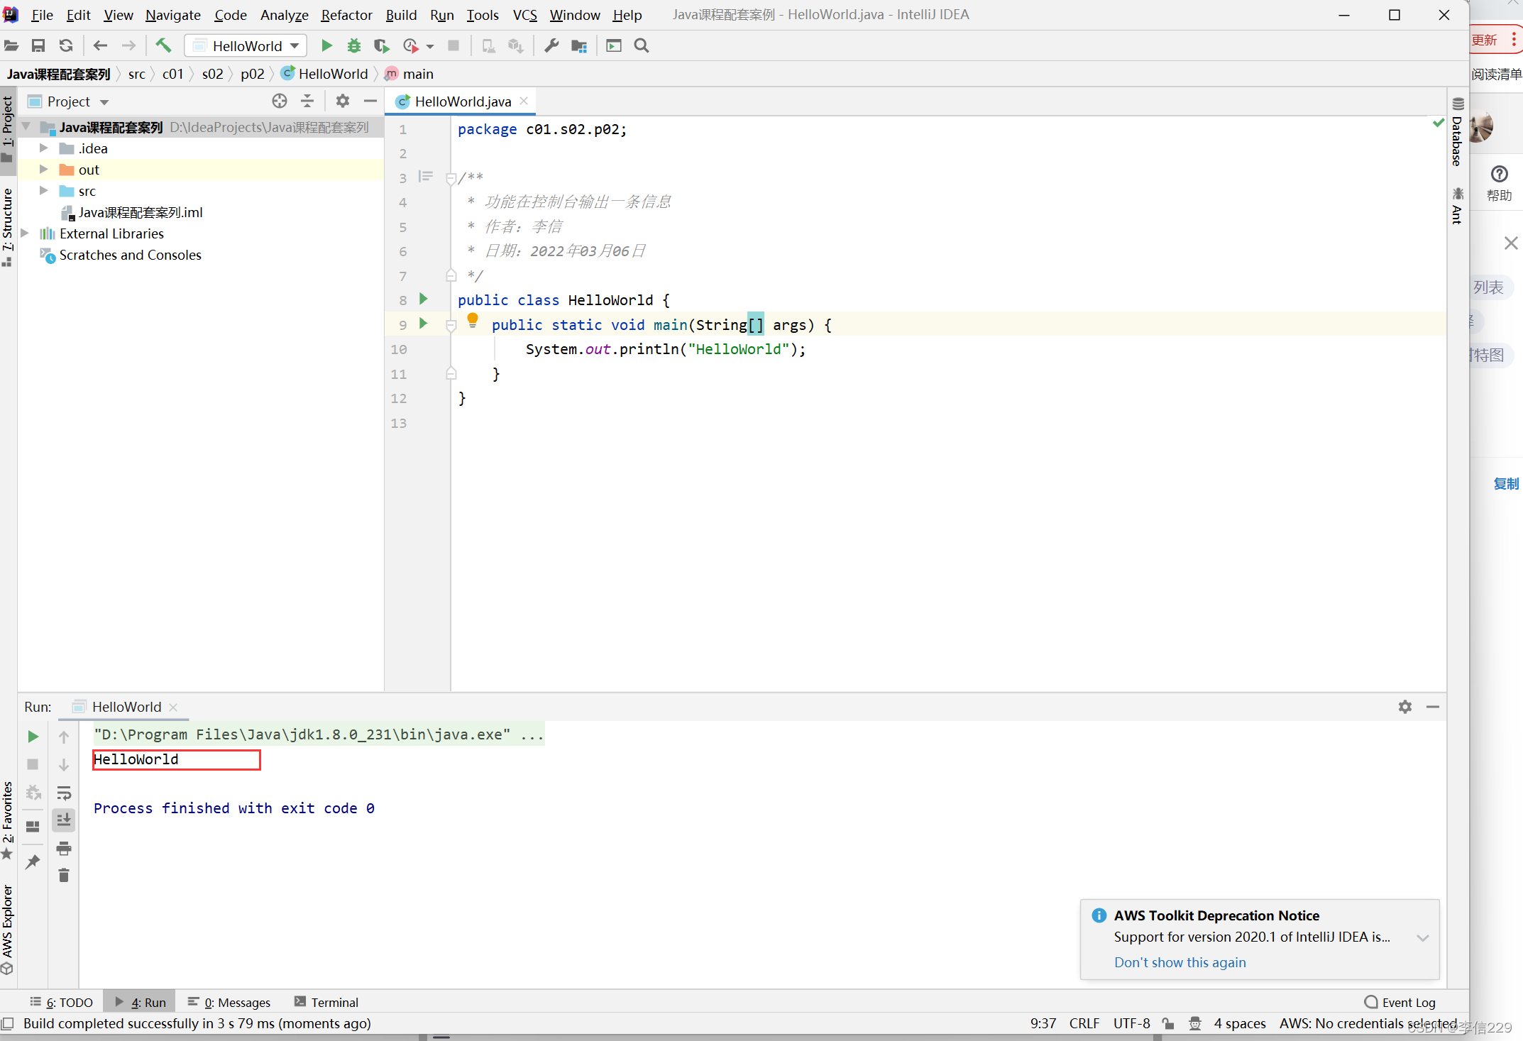The width and height of the screenshot is (1523, 1041).
Task: Open the HelloWorld run configuration dropdown
Action: click(x=246, y=45)
